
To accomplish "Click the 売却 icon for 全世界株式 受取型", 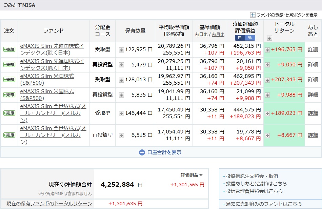I will [9, 113].
